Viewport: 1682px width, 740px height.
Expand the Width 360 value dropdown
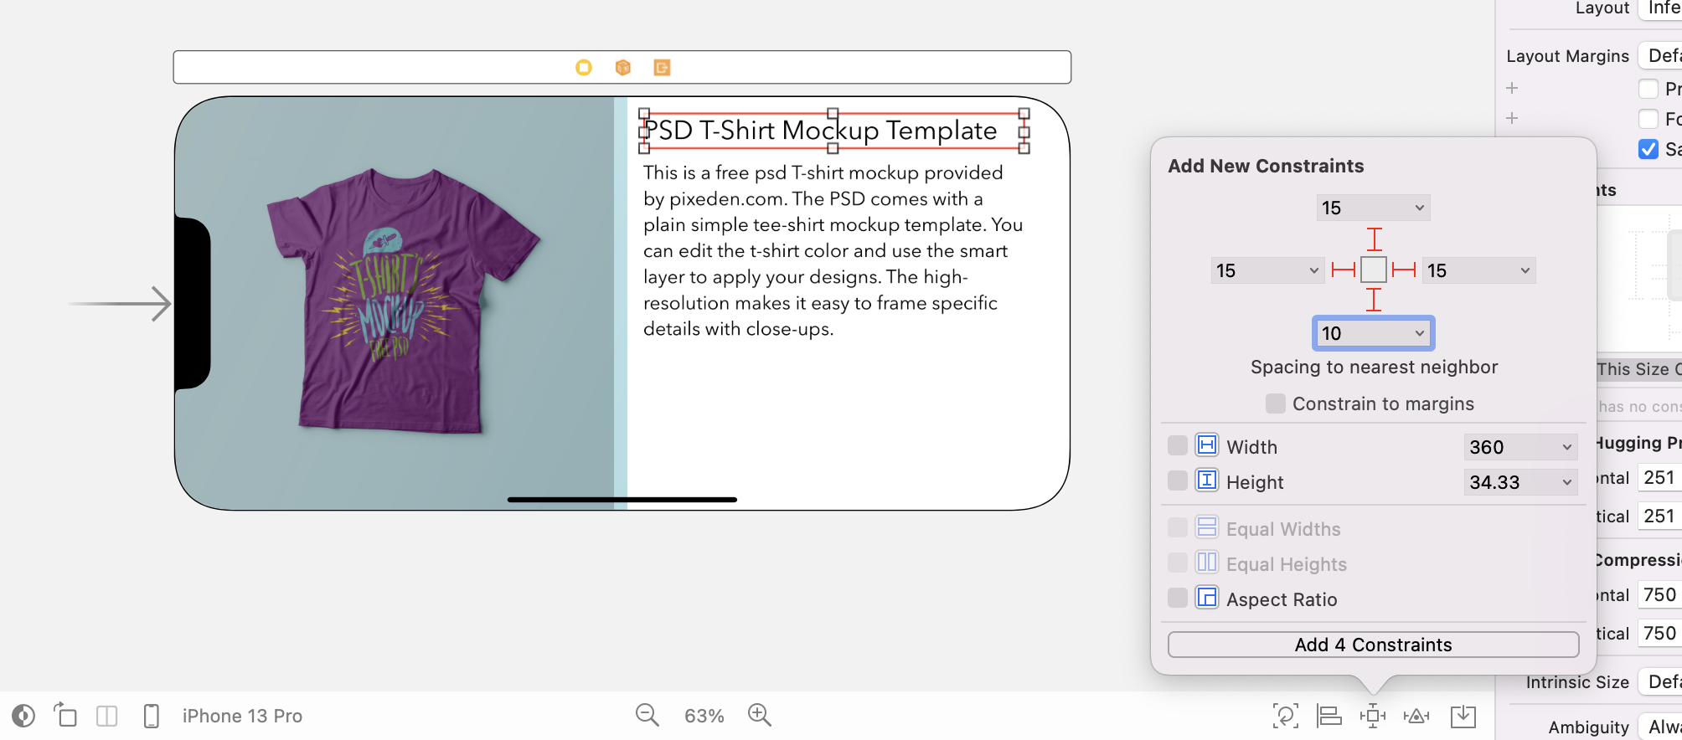tap(1566, 447)
